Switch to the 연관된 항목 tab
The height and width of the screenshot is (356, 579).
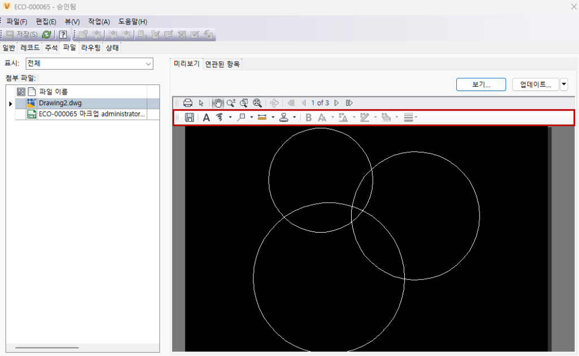[x=222, y=64]
